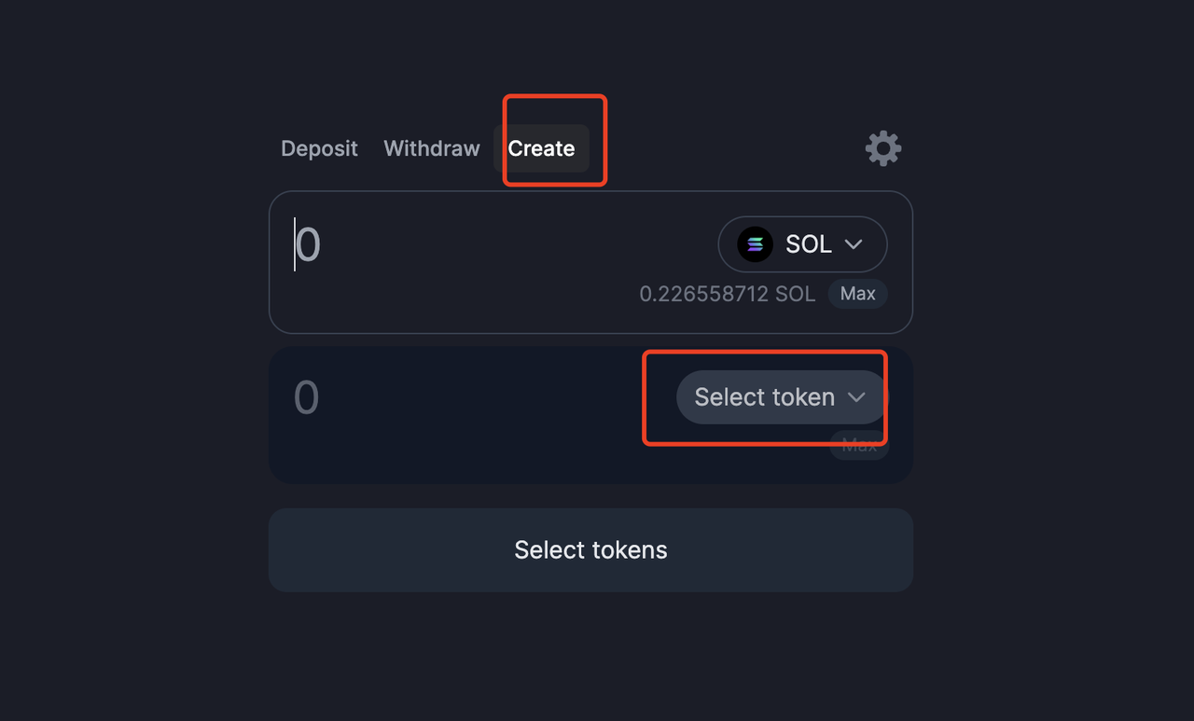
Task: Click the zero placeholder in the lower panel
Action: click(x=306, y=398)
